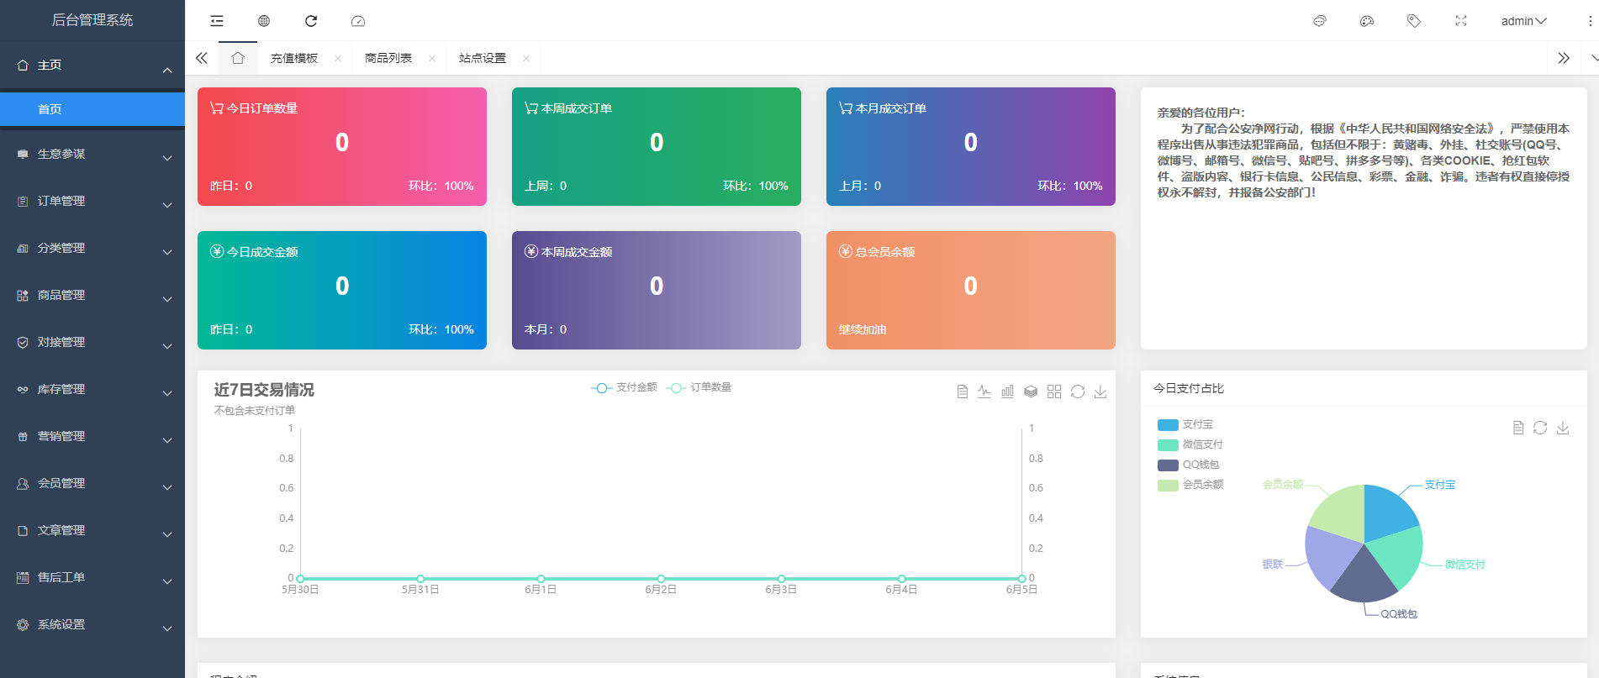Viewport: 1599px width, 678px height.
Task: Close the 站点设置 tab
Action: pyautogui.click(x=526, y=58)
